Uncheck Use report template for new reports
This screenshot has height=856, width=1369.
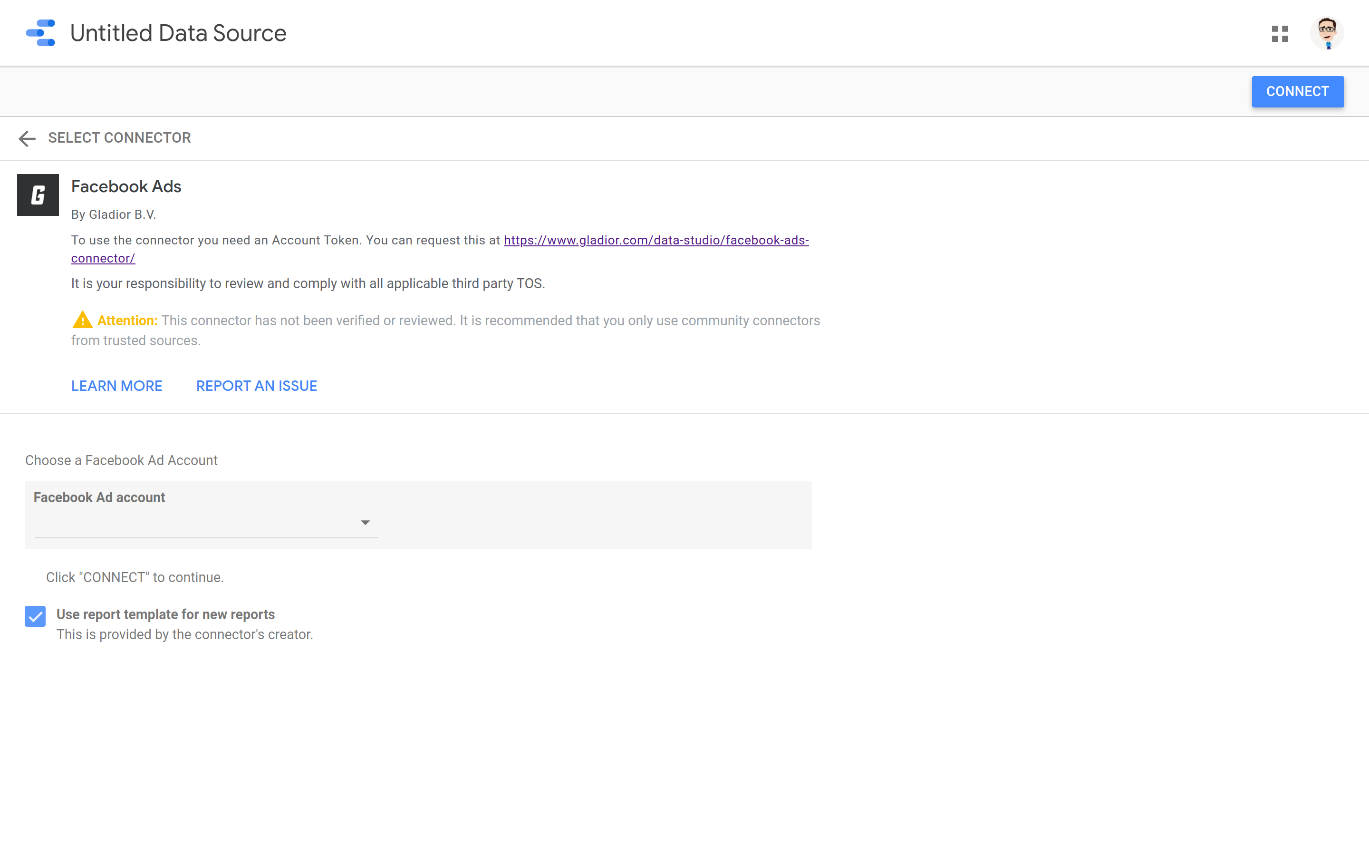pyautogui.click(x=35, y=616)
